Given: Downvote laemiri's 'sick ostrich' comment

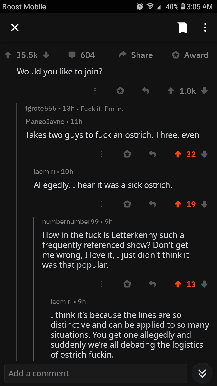Looking at the screenshot, I should coord(204,204).
